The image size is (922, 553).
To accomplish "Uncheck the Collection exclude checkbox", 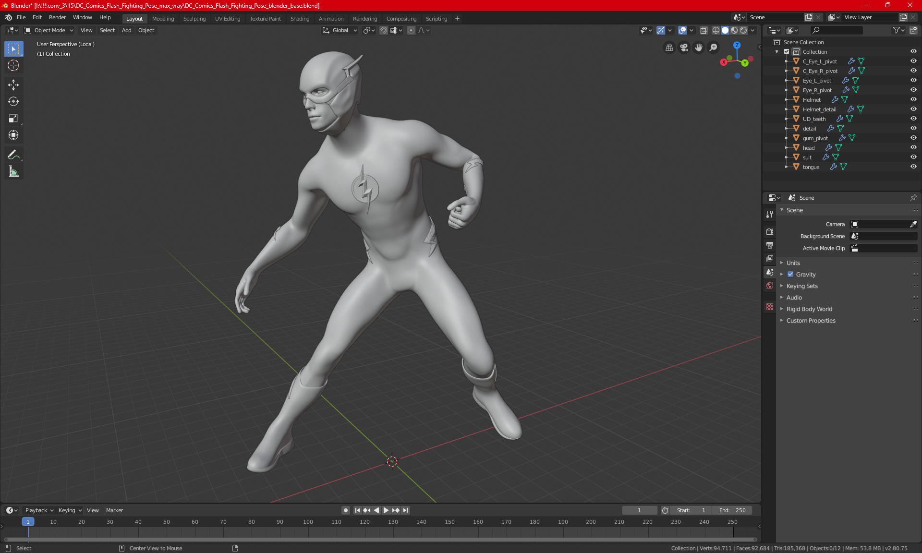I will point(787,51).
